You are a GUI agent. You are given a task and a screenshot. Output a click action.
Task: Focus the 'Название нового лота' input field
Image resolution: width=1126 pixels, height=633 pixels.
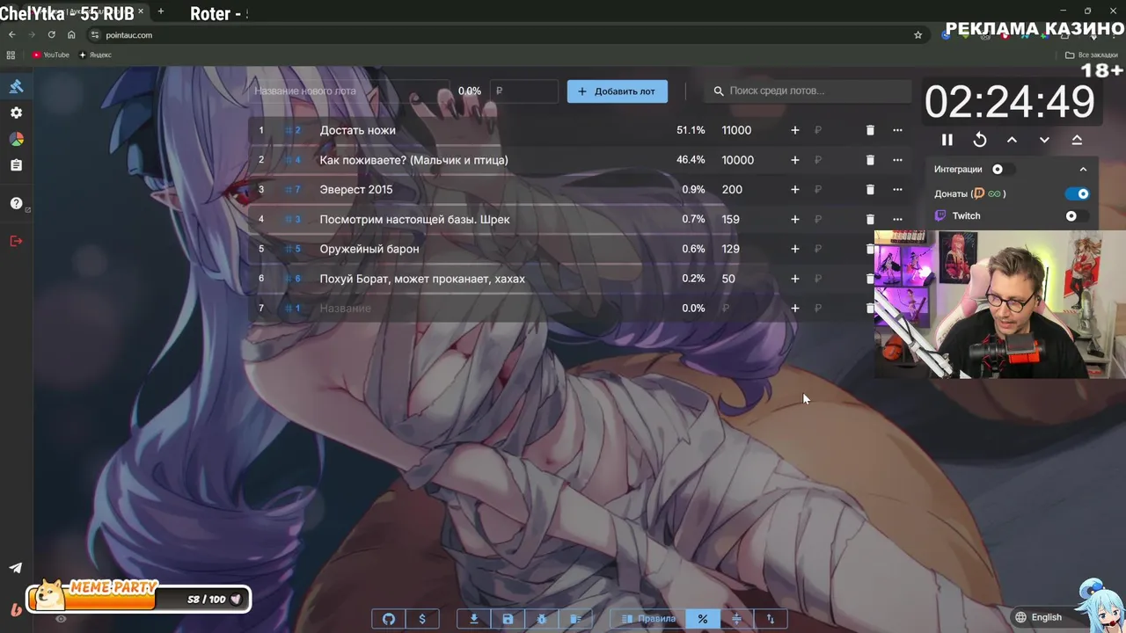[350, 91]
